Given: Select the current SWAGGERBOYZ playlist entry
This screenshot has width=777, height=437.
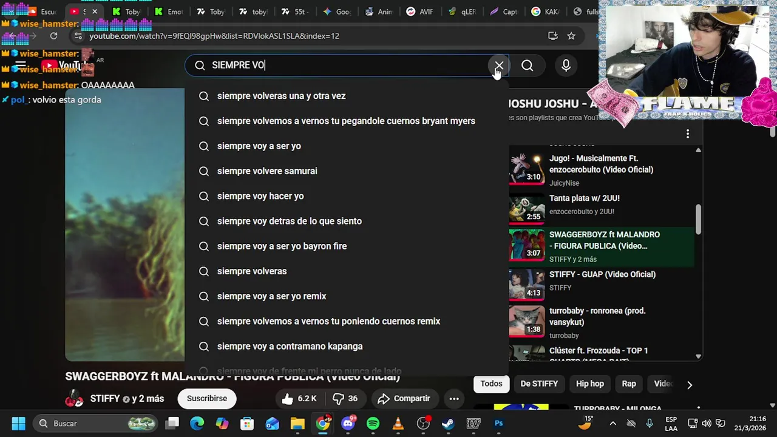Looking at the screenshot, I should click(x=601, y=246).
